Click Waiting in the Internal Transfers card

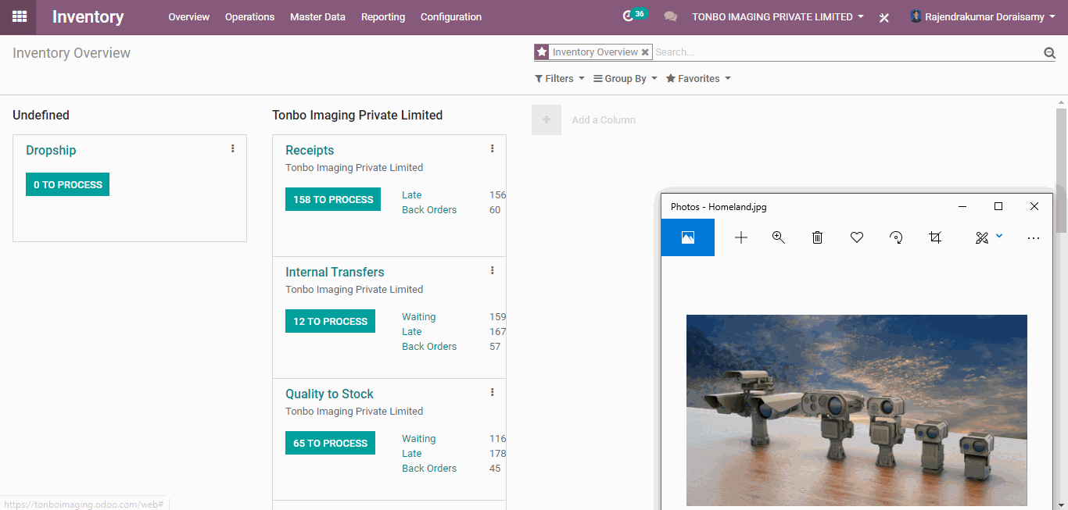point(419,317)
